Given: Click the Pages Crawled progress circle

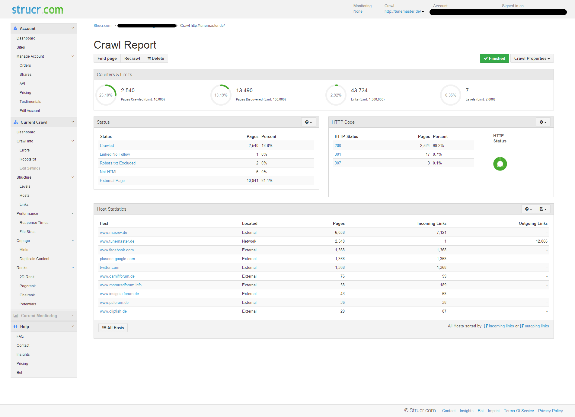Looking at the screenshot, I should [x=106, y=95].
